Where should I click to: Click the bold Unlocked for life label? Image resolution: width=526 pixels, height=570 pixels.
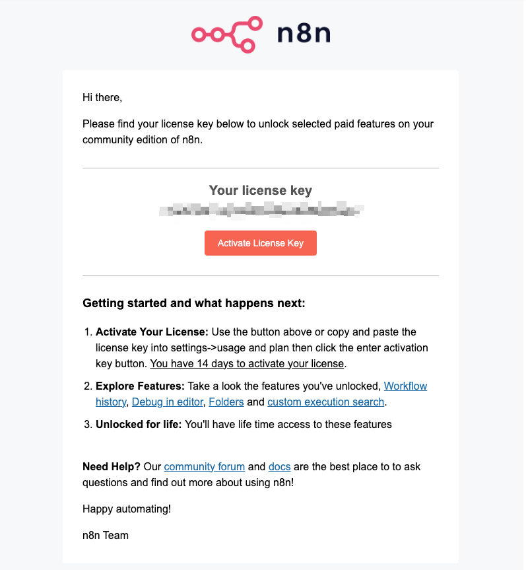pyautogui.click(x=139, y=424)
